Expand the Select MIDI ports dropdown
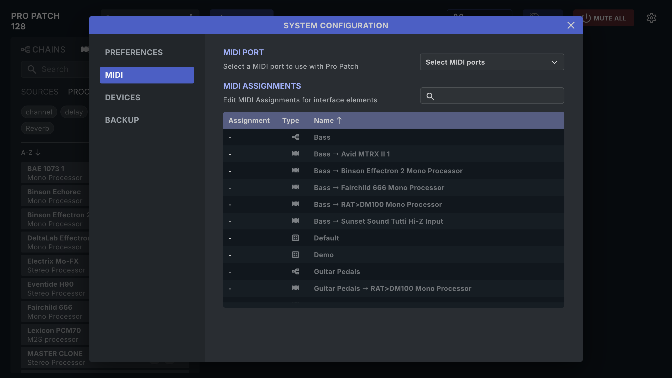Viewport: 672px width, 378px height. point(492,62)
